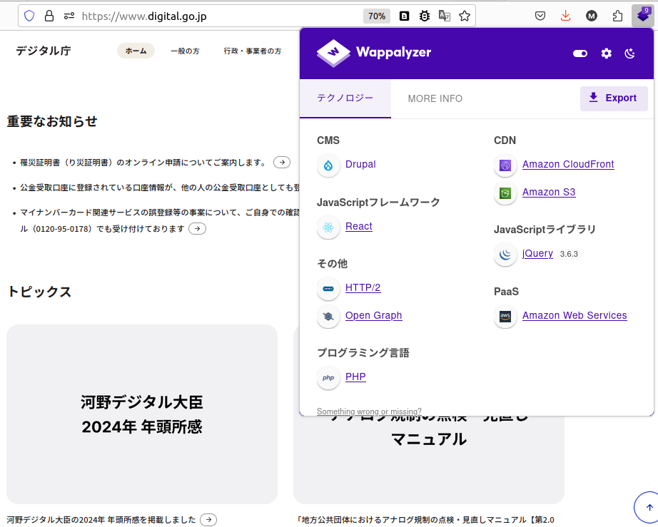658x527 pixels.
Task: Click the Amazon CloudFront icon
Action: (505, 165)
